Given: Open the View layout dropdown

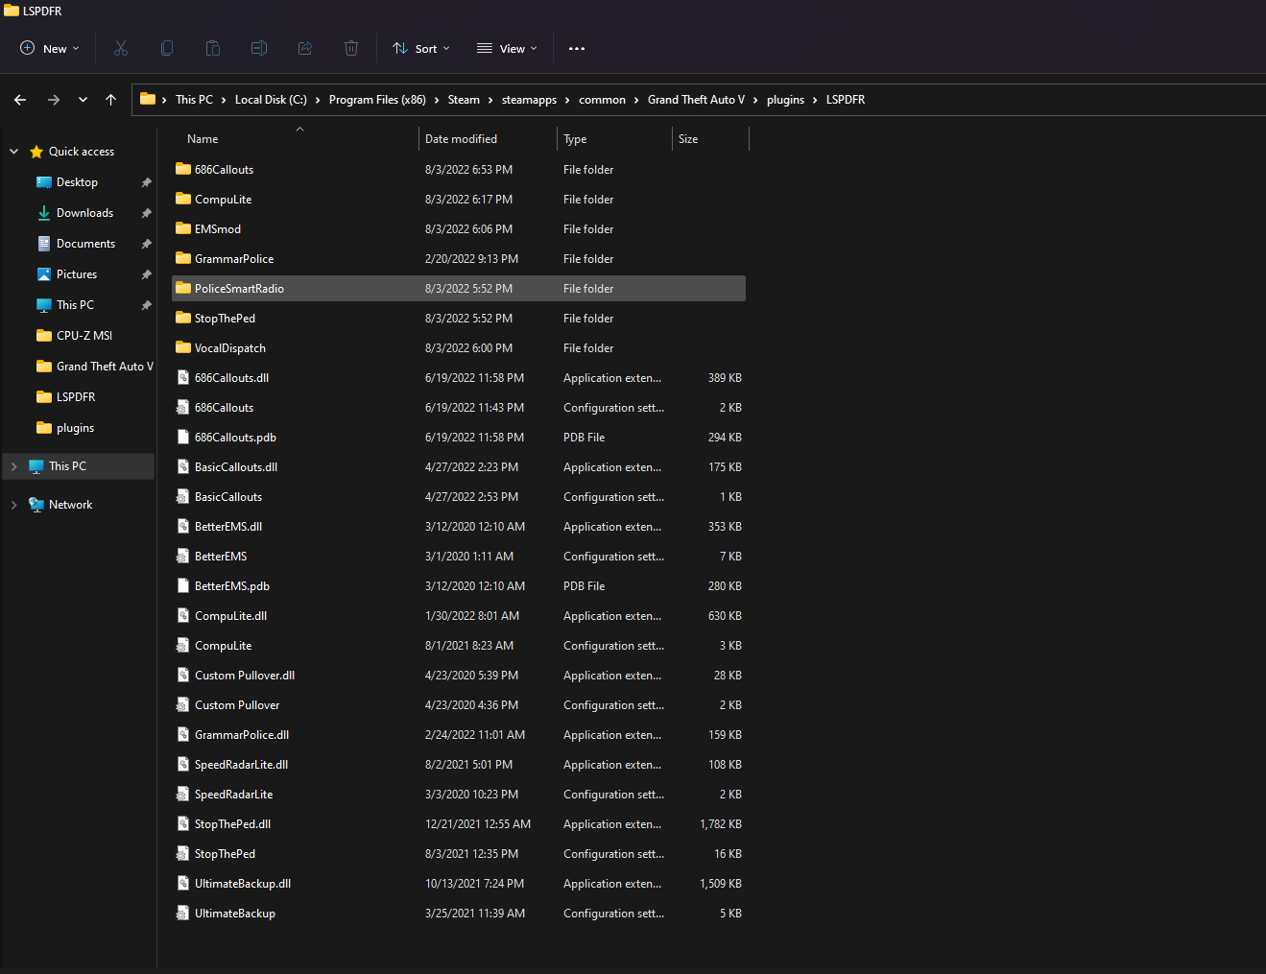Looking at the screenshot, I should click(x=507, y=48).
